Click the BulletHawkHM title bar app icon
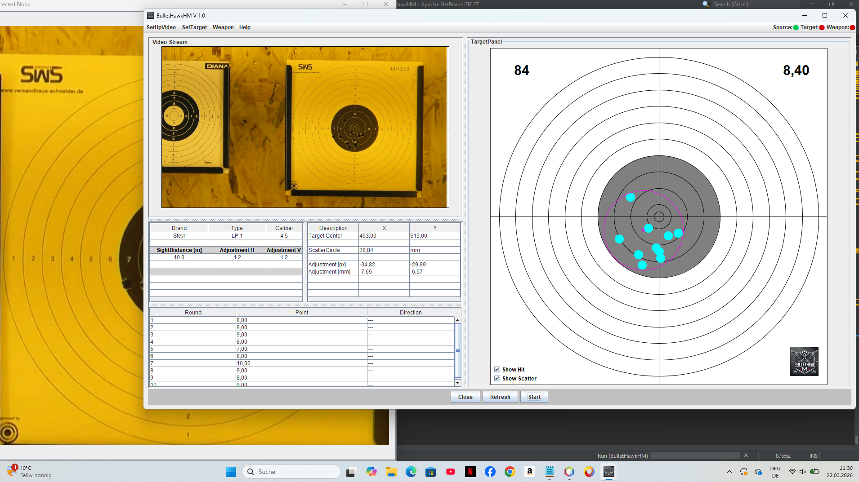Screen dimensions: 859x482 tap(151, 15)
